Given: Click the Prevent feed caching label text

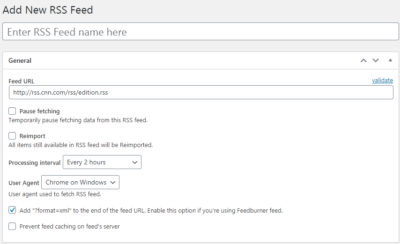Looking at the screenshot, I should [x=70, y=226].
